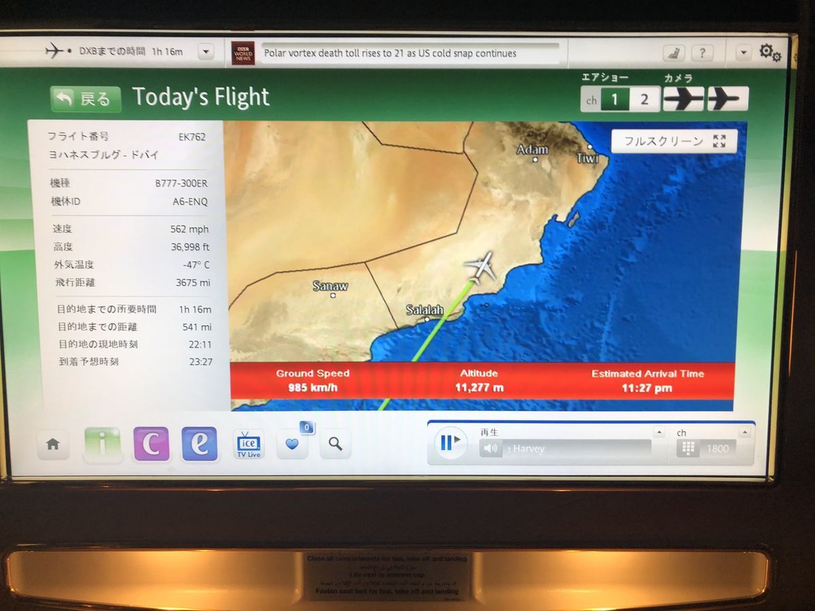This screenshot has width=815, height=611.
Task: Open the home screen icon
Action: point(53,444)
